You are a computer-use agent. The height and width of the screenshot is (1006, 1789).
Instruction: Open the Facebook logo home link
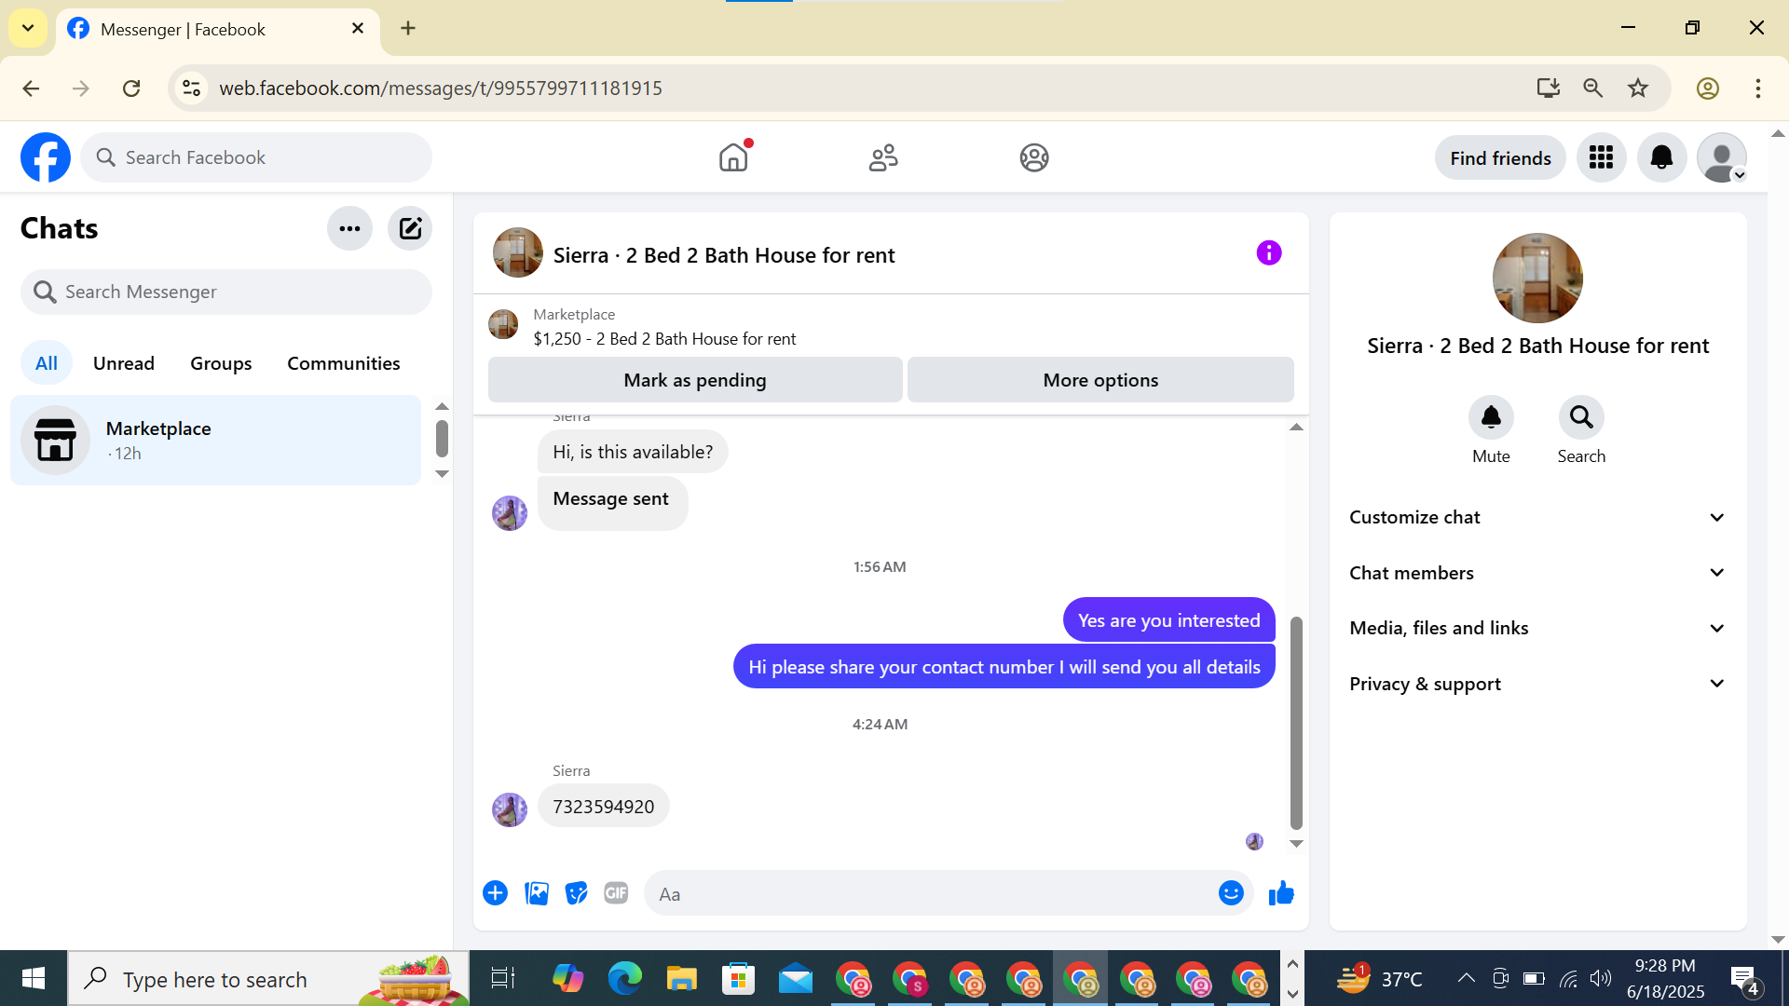click(46, 157)
